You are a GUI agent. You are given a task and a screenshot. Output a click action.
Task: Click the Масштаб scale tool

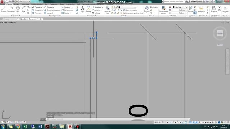click(x=49, y=13)
